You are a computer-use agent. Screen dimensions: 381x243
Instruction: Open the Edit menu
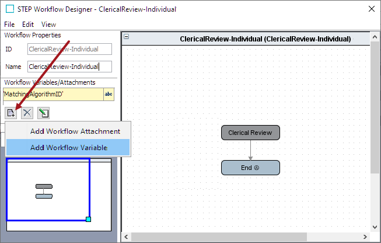28,25
